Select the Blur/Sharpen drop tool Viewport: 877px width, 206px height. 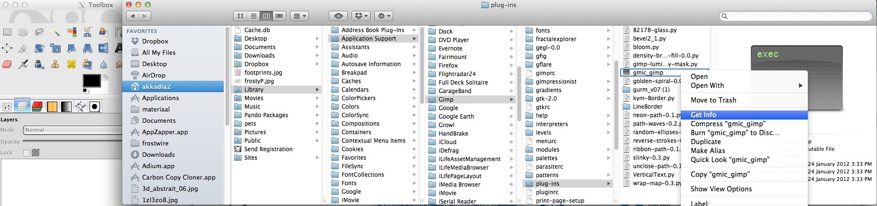[104, 64]
